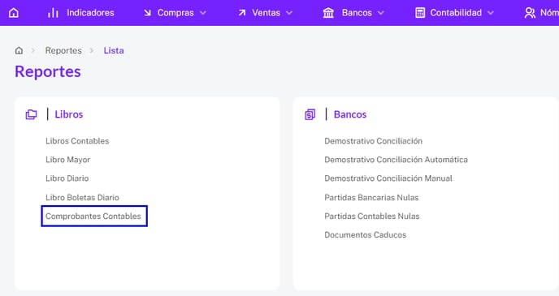The width and height of the screenshot is (559, 296).
Task: Expand the Ventas dropdown chevron
Action: tap(289, 13)
